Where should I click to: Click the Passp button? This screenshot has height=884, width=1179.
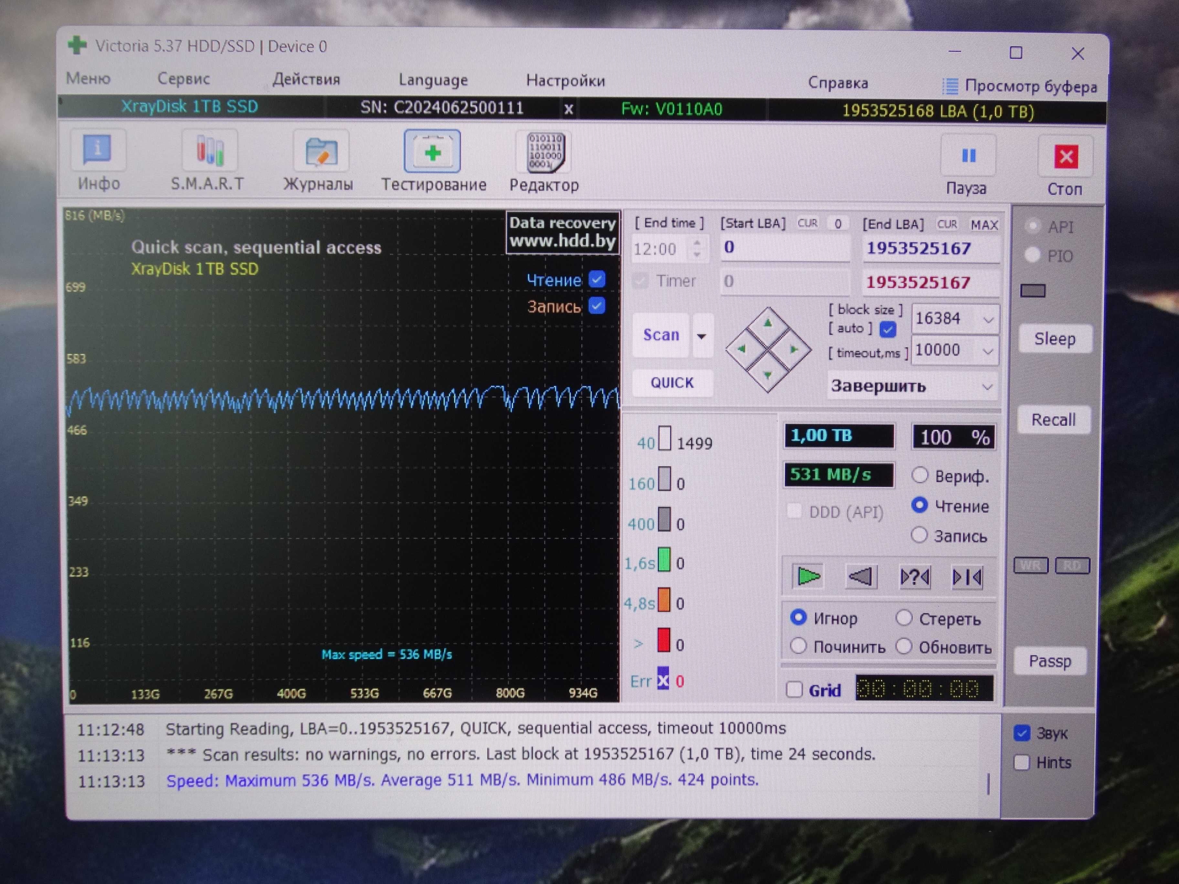1049,661
